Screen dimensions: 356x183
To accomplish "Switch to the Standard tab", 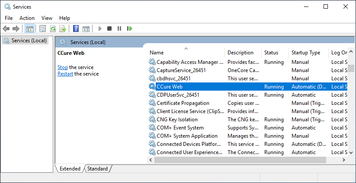I will pyautogui.click(x=97, y=169).
